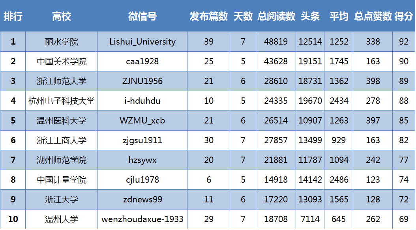
Task: Click total reads value 21881
Action: pyautogui.click(x=276, y=160)
